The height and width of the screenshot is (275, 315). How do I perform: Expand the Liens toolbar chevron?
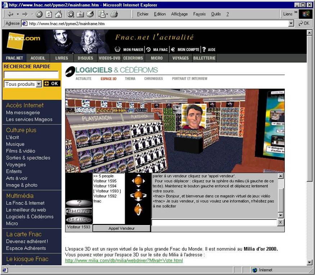point(296,13)
